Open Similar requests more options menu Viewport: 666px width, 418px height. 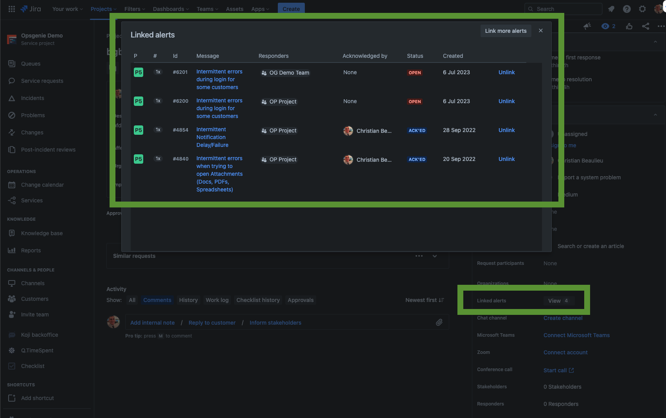pyautogui.click(x=419, y=256)
